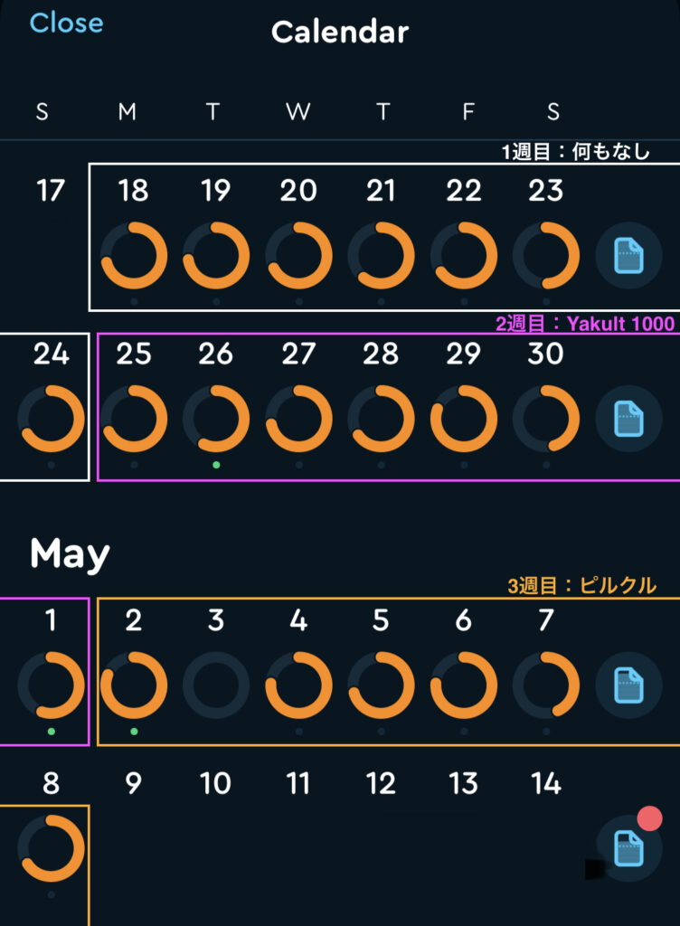Open weekly report icon for April 18–23 week
Screen dimensions: 680x926
tap(628, 255)
